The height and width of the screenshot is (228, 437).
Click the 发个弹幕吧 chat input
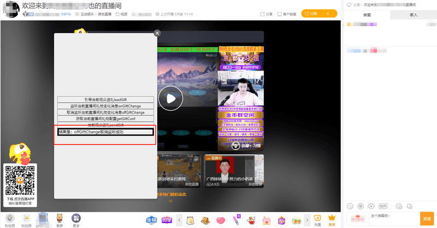click(394, 219)
